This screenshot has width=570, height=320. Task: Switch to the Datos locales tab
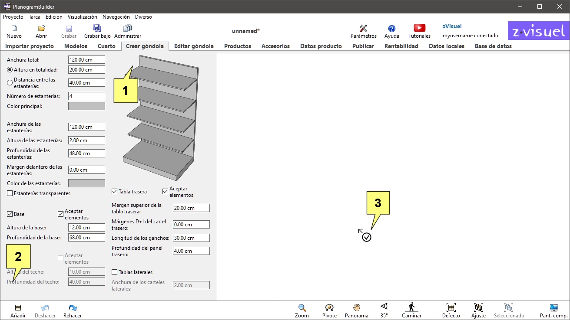point(447,46)
